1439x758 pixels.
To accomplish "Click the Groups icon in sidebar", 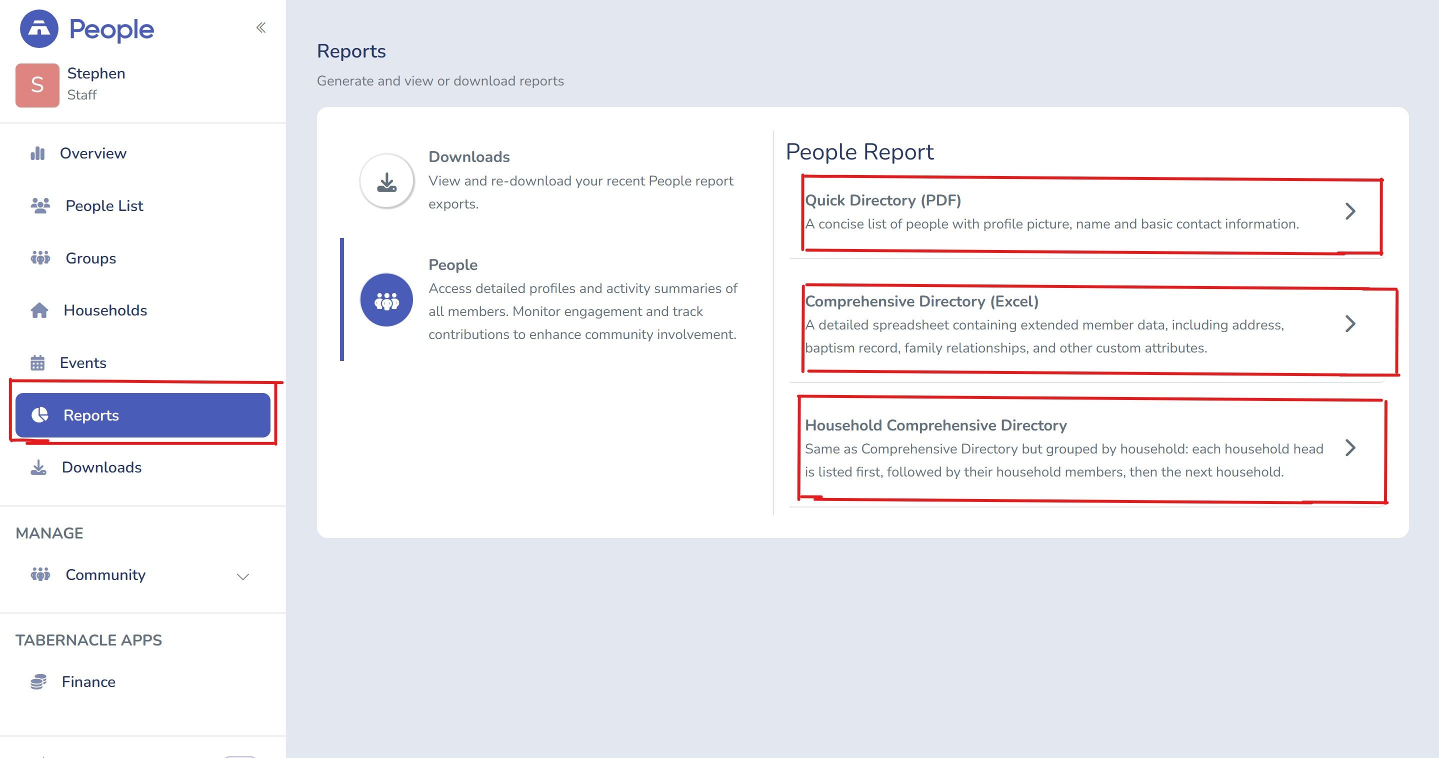I will (x=40, y=258).
